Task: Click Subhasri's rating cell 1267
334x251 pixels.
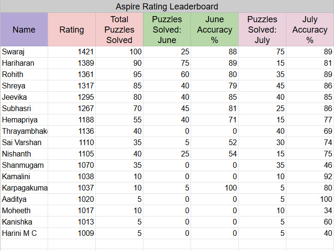Action: click(x=72, y=108)
